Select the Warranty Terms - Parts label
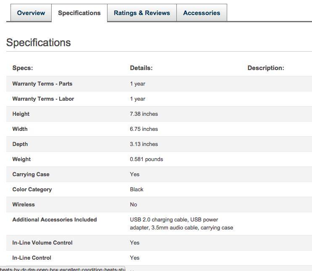This screenshot has width=312, height=271. 42,84
